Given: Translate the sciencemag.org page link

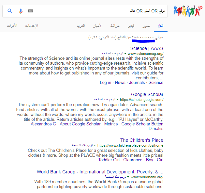Looking at the screenshot, I should 112,53.
